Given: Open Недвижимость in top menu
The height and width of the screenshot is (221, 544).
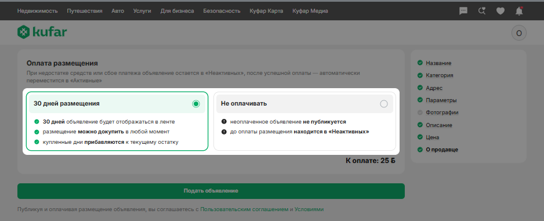Looking at the screenshot, I should pyautogui.click(x=38, y=11).
